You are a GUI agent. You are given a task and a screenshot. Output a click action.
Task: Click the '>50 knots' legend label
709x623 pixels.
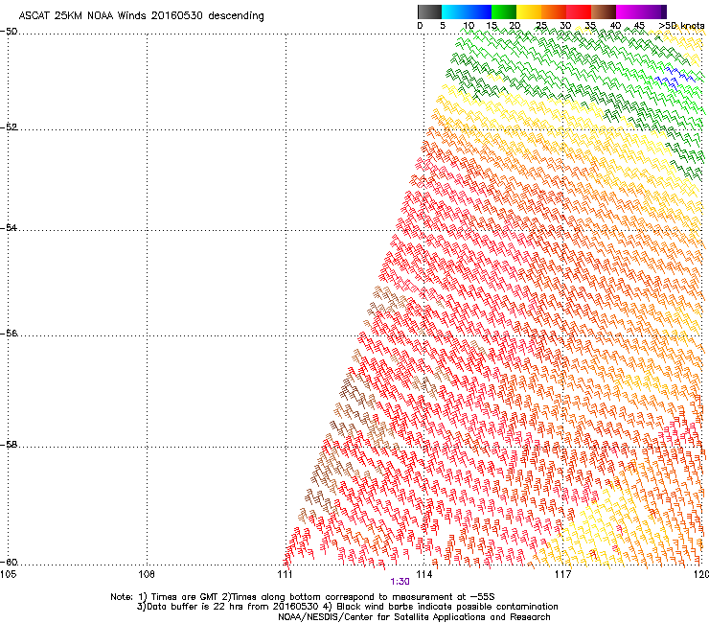point(681,26)
